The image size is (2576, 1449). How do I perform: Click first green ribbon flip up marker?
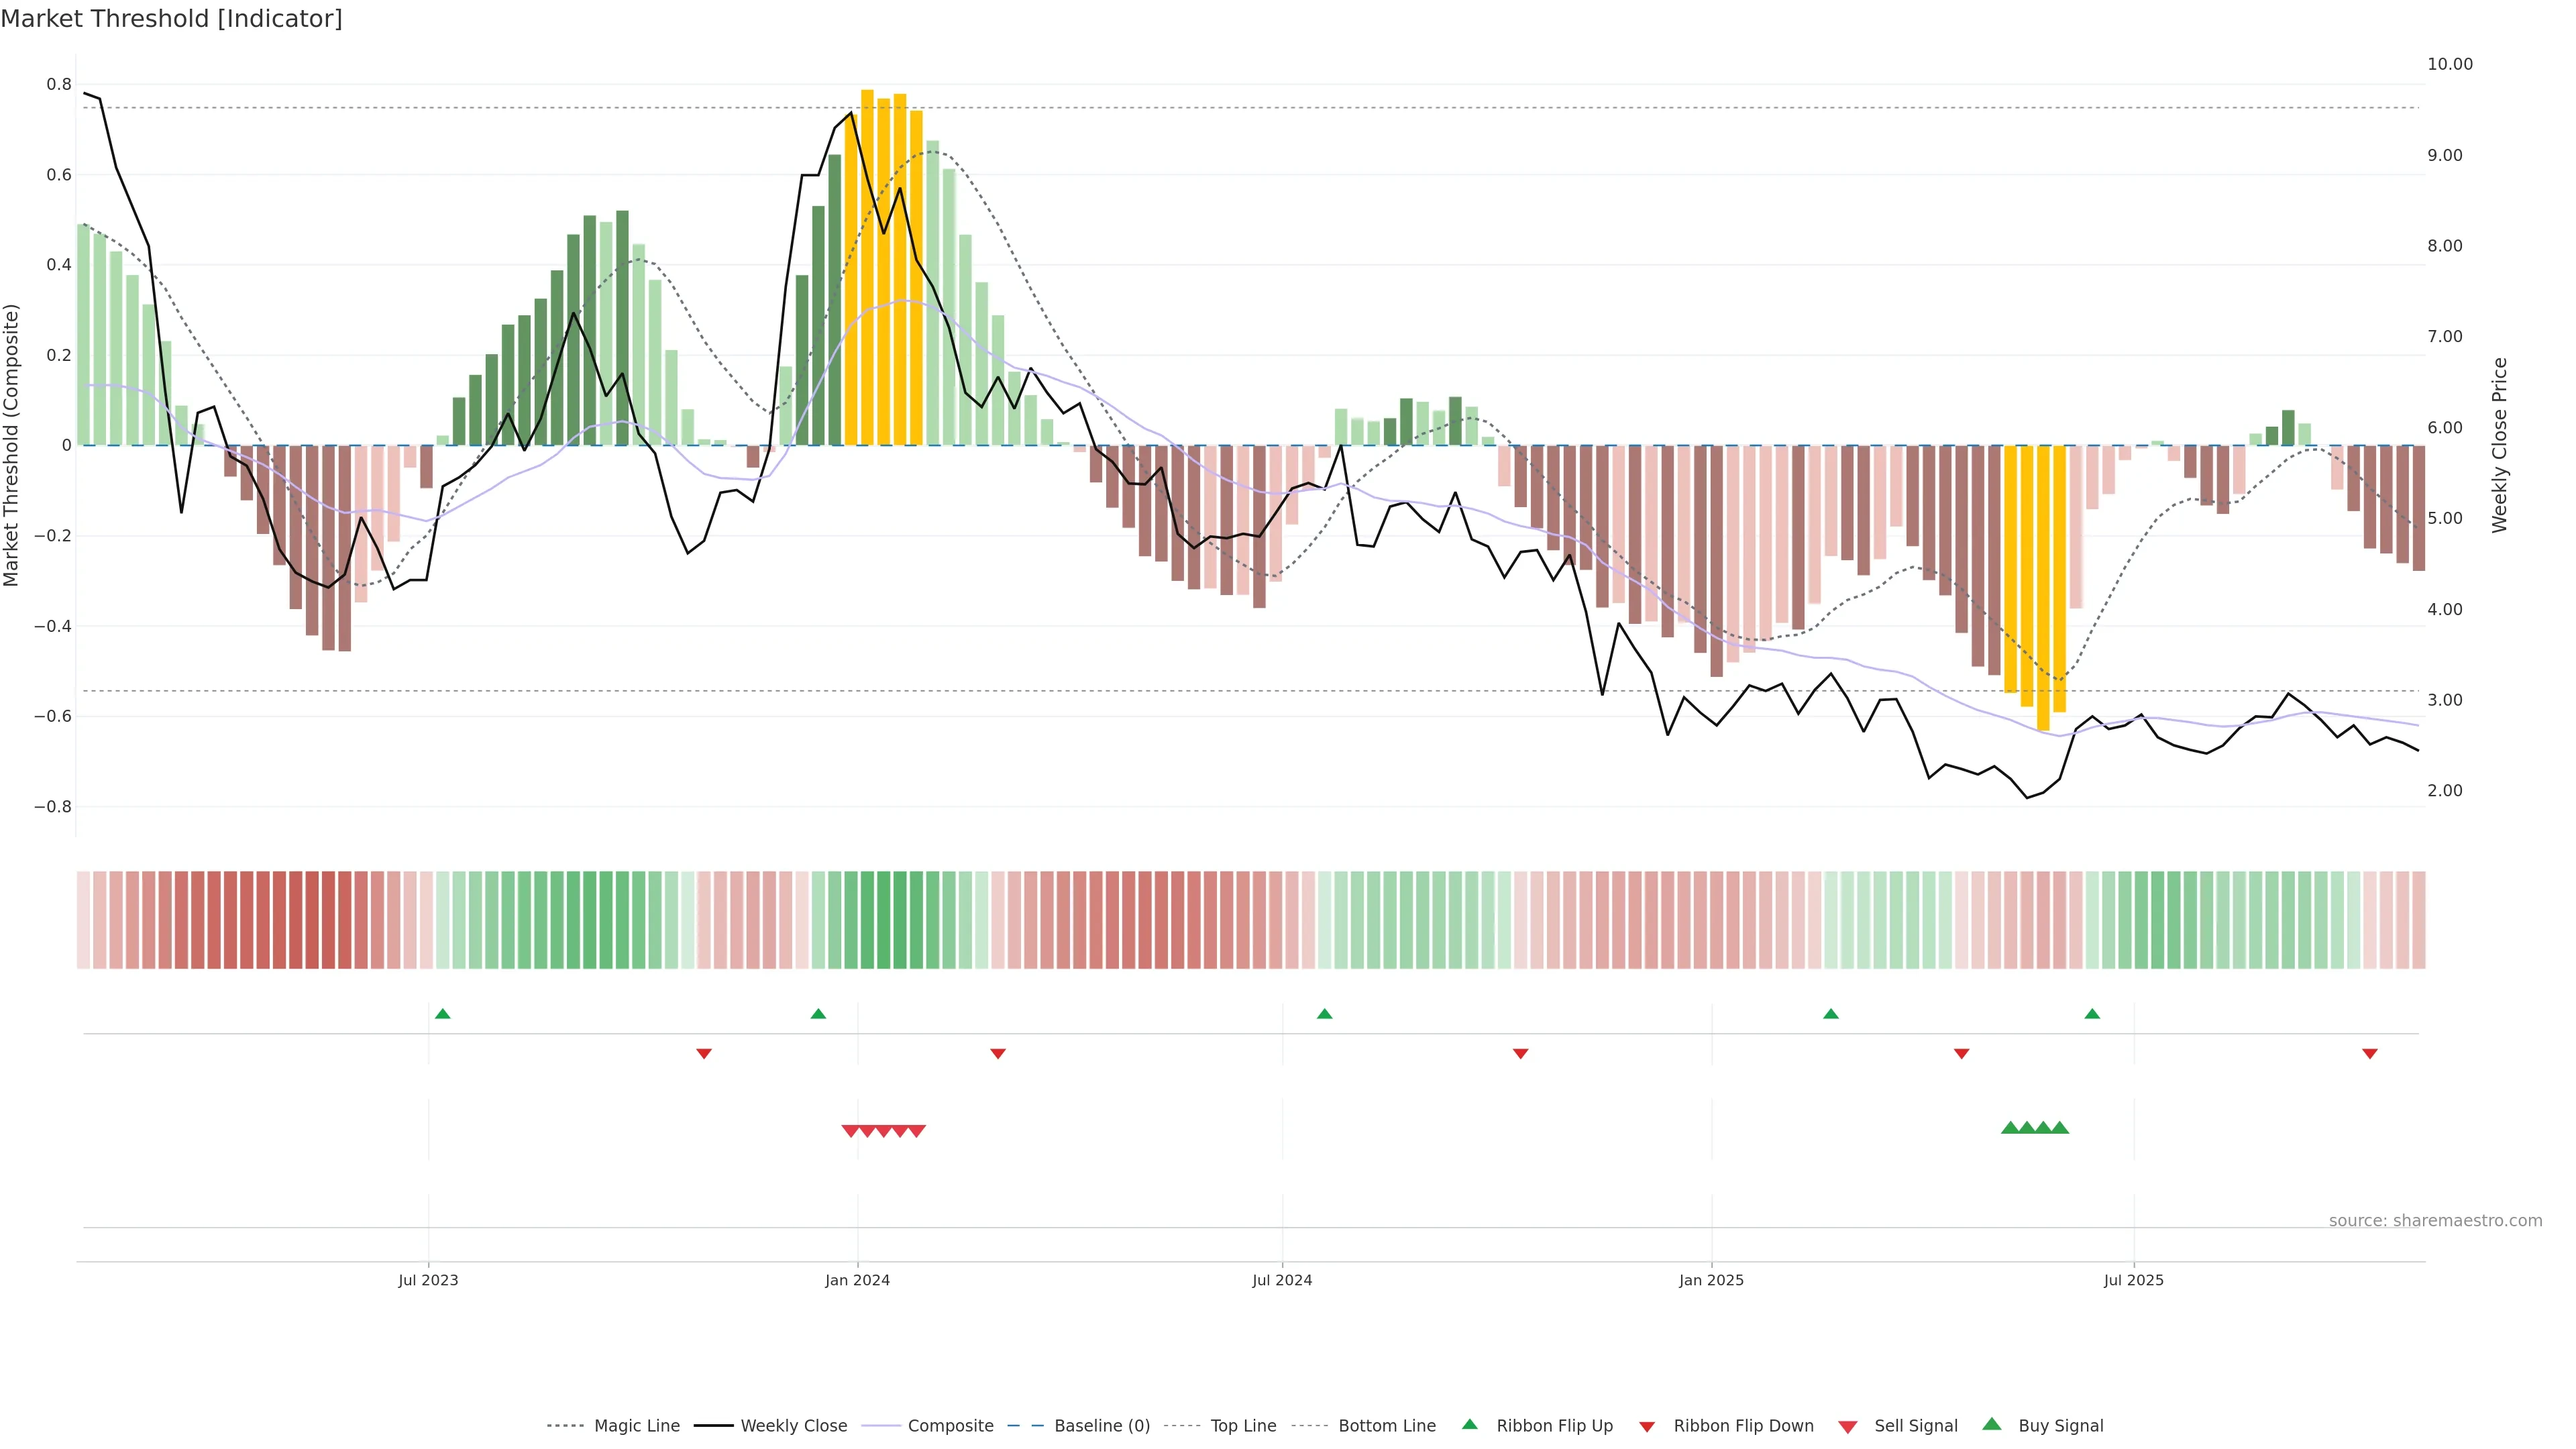click(x=443, y=1014)
